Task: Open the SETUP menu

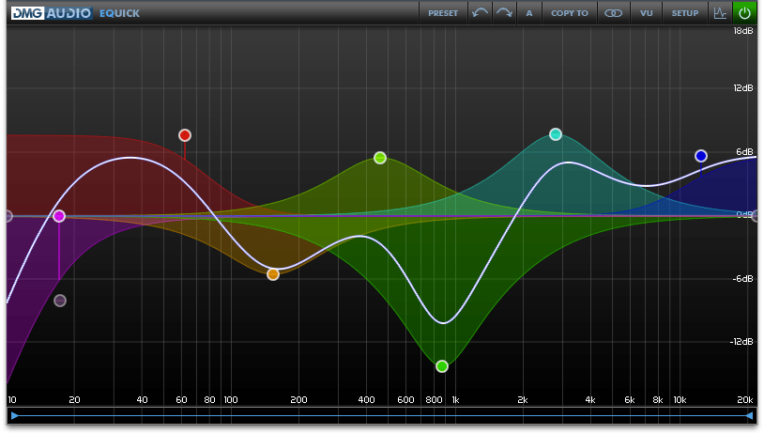Action: point(685,13)
